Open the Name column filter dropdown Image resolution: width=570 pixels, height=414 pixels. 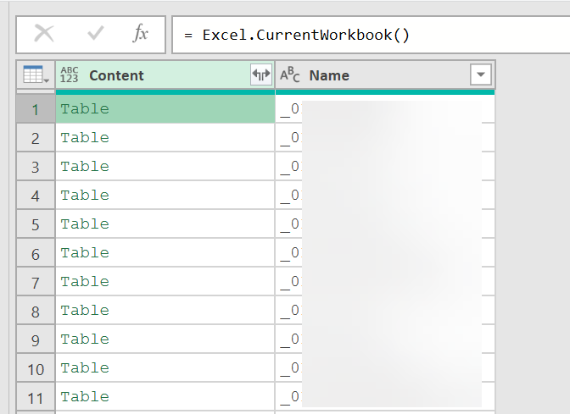[x=481, y=75]
